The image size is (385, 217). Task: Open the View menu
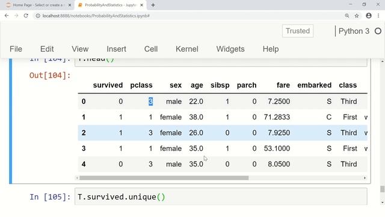click(80, 49)
